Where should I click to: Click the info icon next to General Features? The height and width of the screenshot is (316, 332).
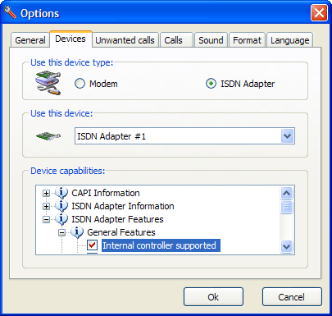click(77, 232)
